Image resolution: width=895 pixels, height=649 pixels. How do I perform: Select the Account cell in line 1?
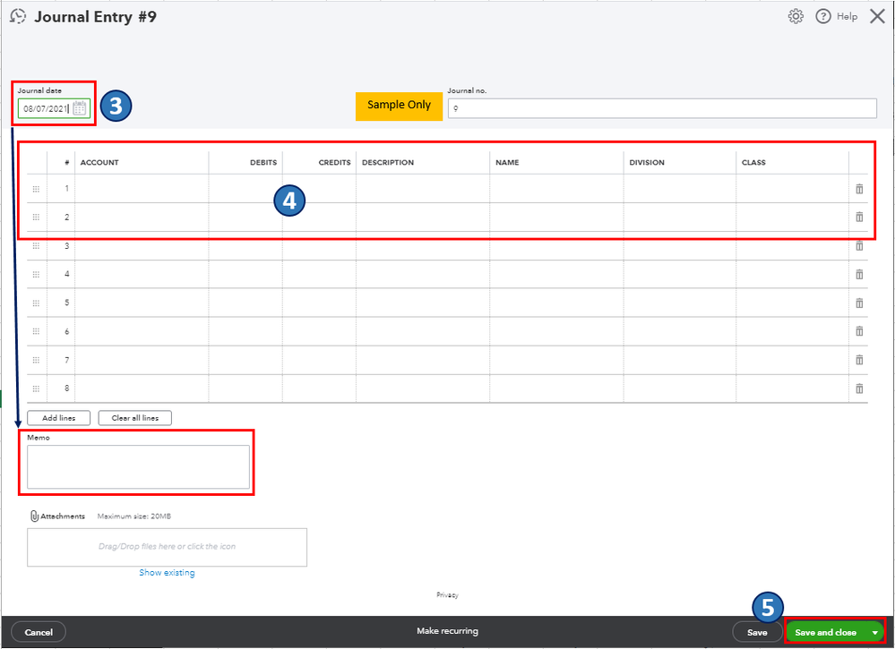point(142,189)
